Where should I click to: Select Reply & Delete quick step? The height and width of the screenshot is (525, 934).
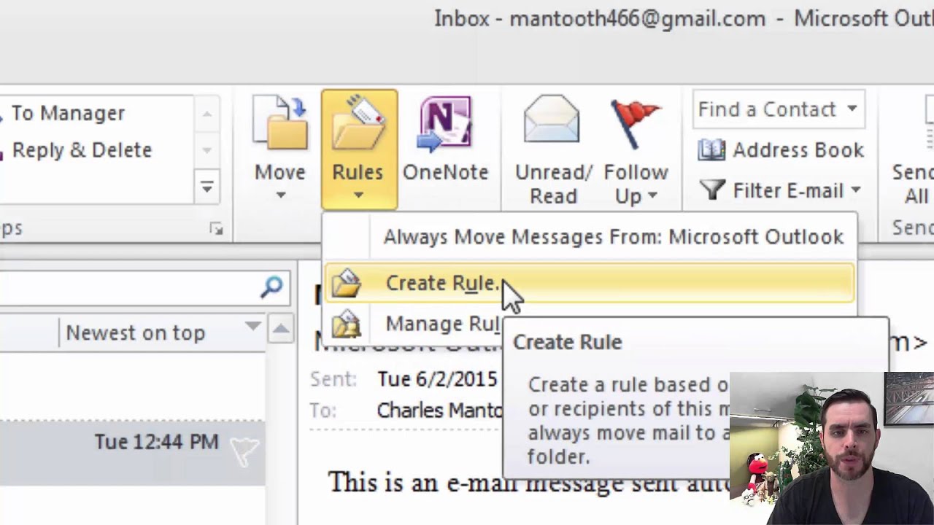point(82,150)
